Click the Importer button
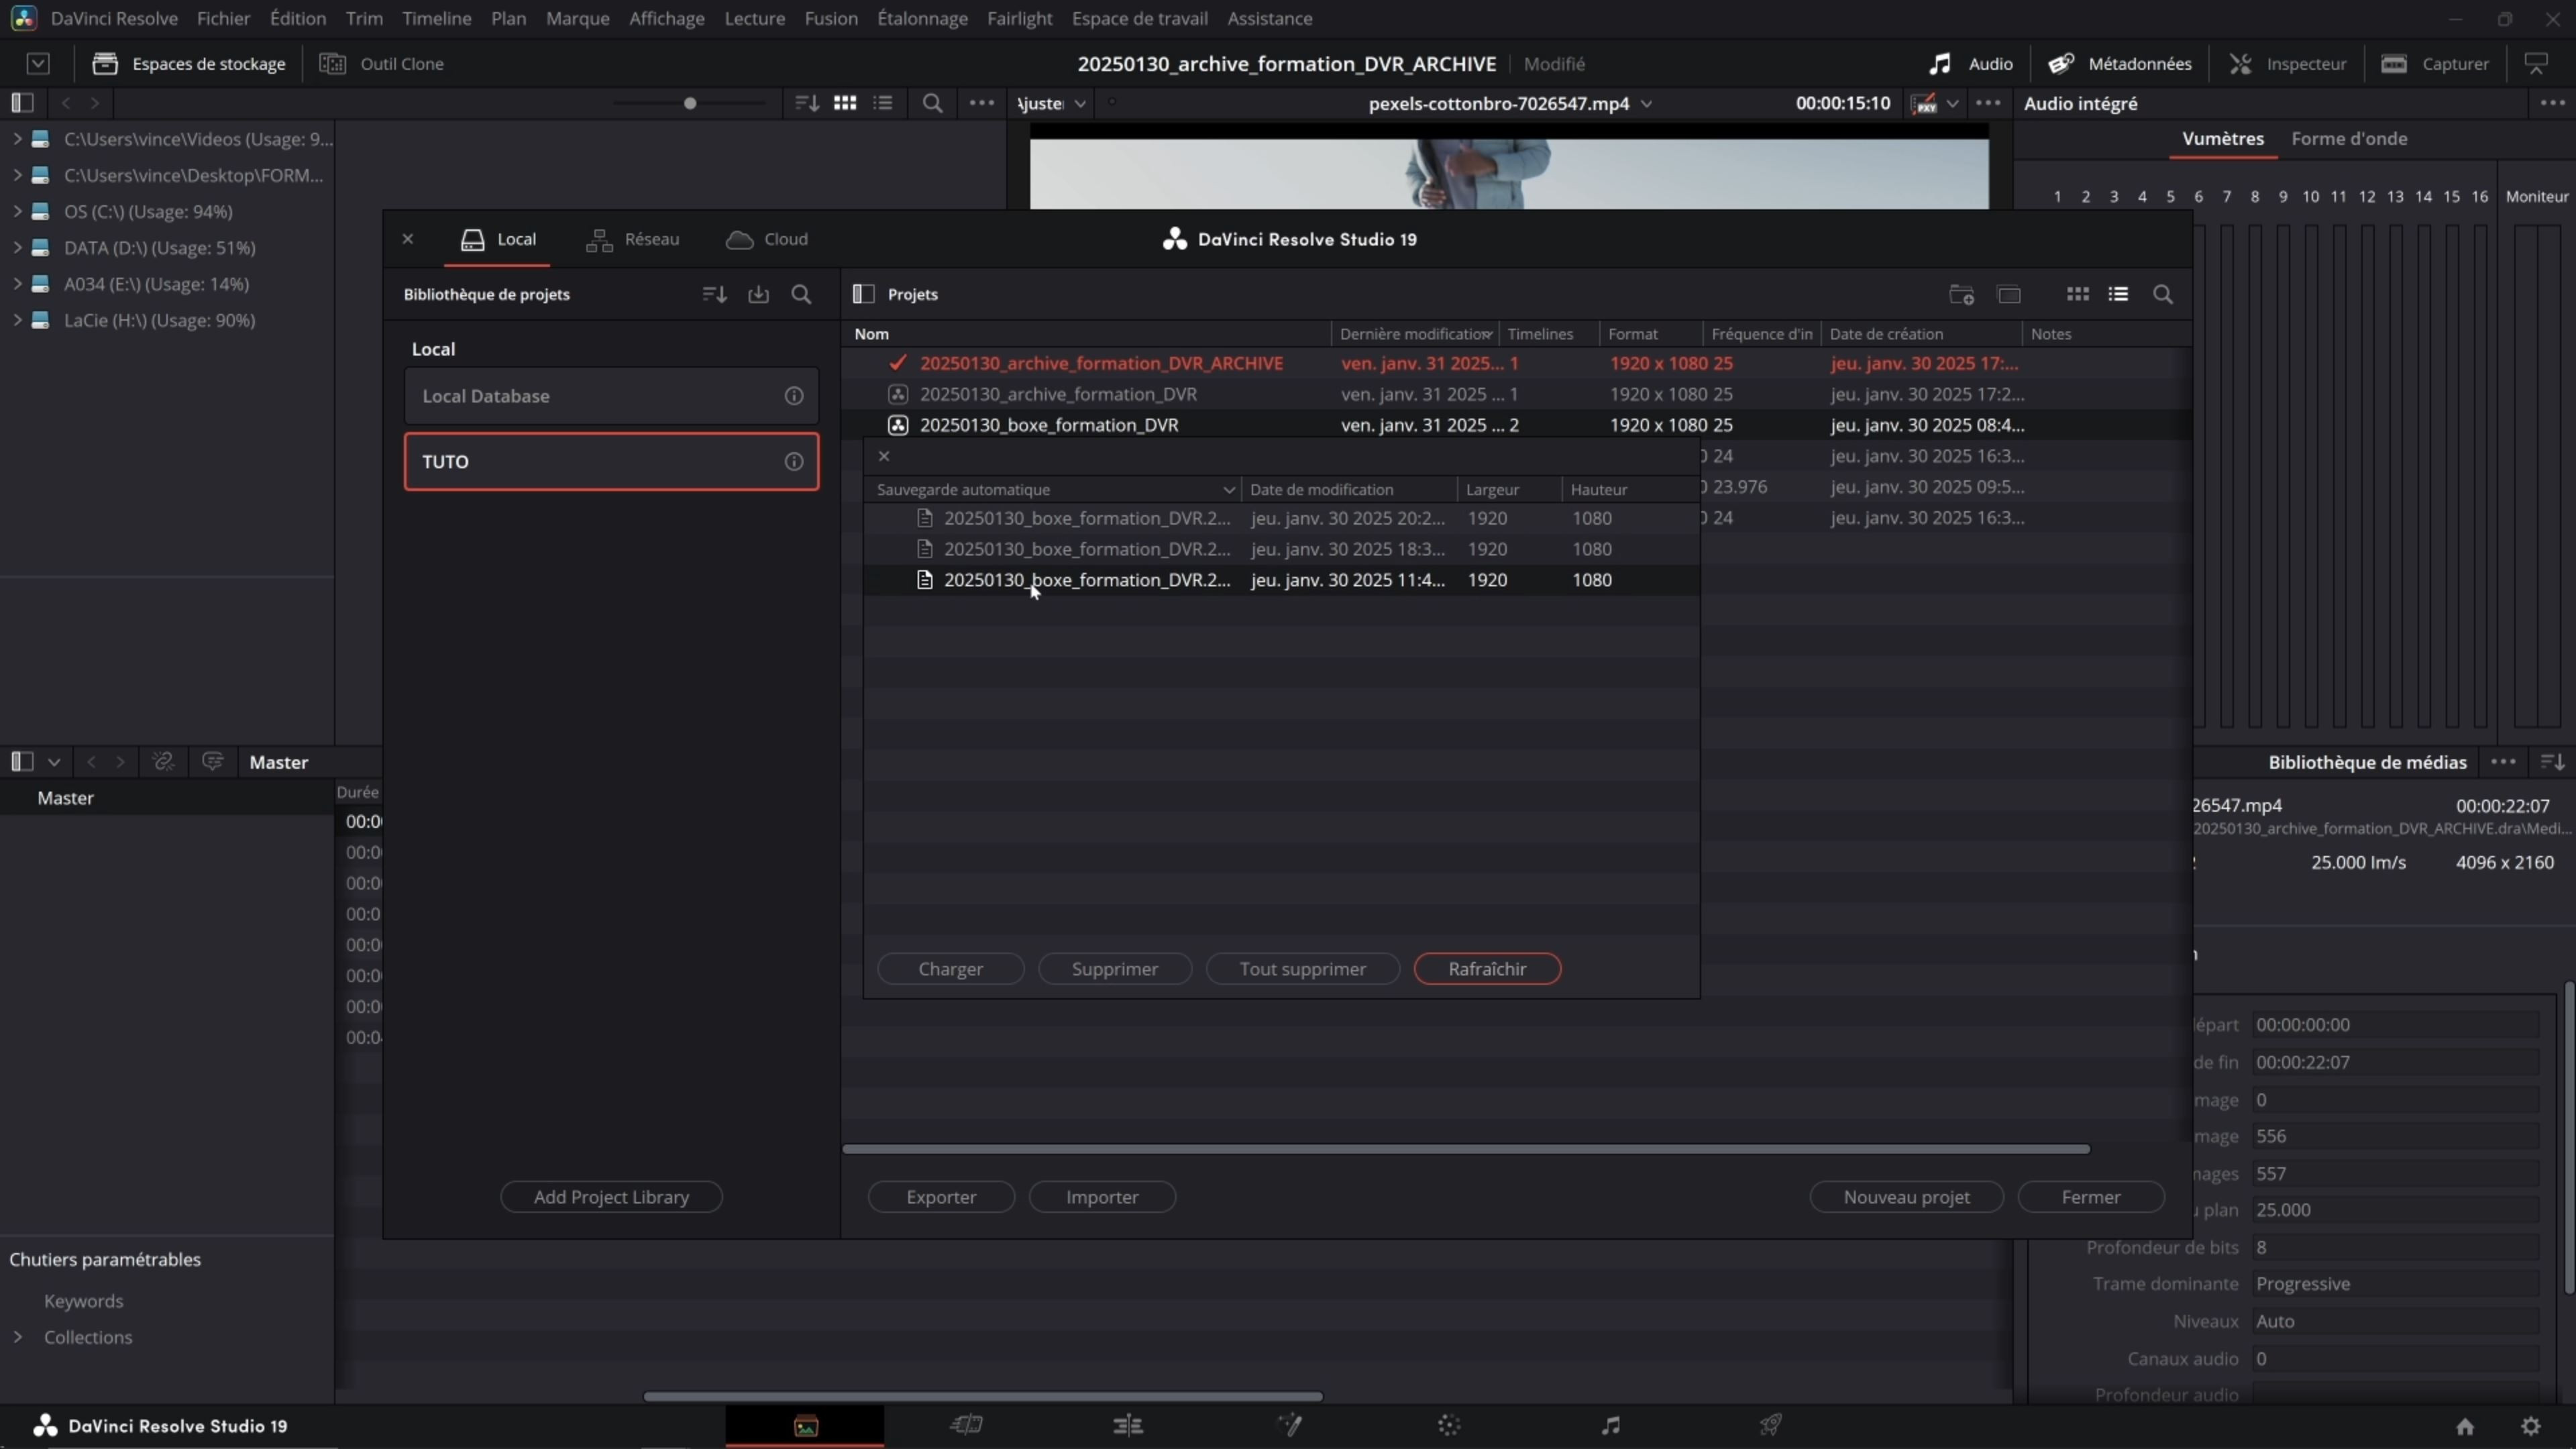2576x1449 pixels. click(x=1102, y=1197)
